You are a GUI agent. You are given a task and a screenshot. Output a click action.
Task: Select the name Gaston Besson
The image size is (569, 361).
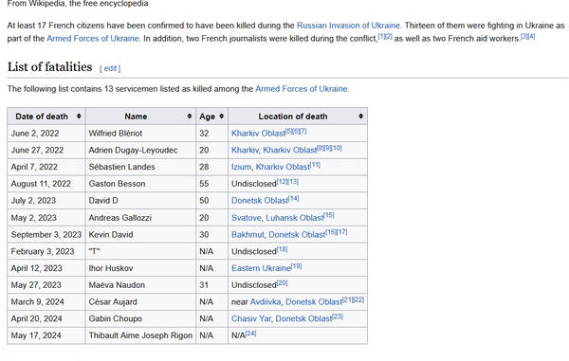pyautogui.click(x=117, y=184)
